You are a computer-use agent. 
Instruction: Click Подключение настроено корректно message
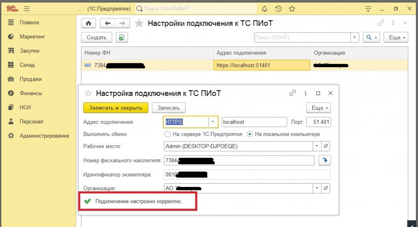(x=138, y=201)
